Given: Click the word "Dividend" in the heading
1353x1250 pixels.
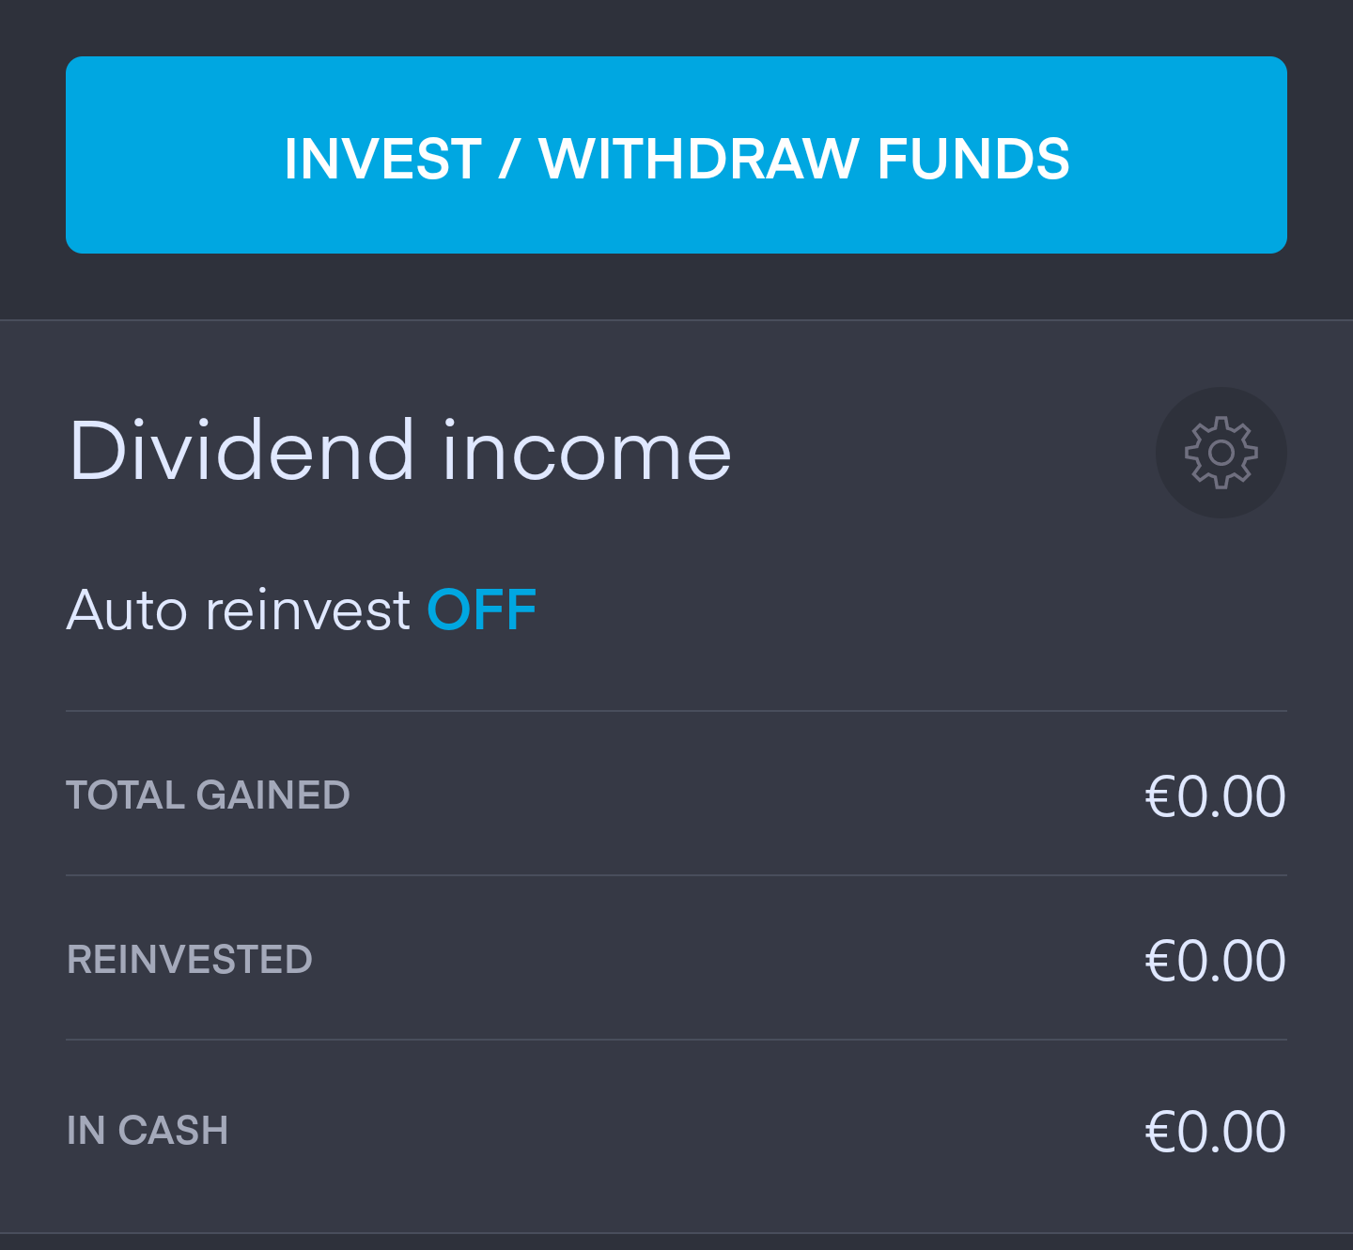Looking at the screenshot, I should (x=241, y=452).
